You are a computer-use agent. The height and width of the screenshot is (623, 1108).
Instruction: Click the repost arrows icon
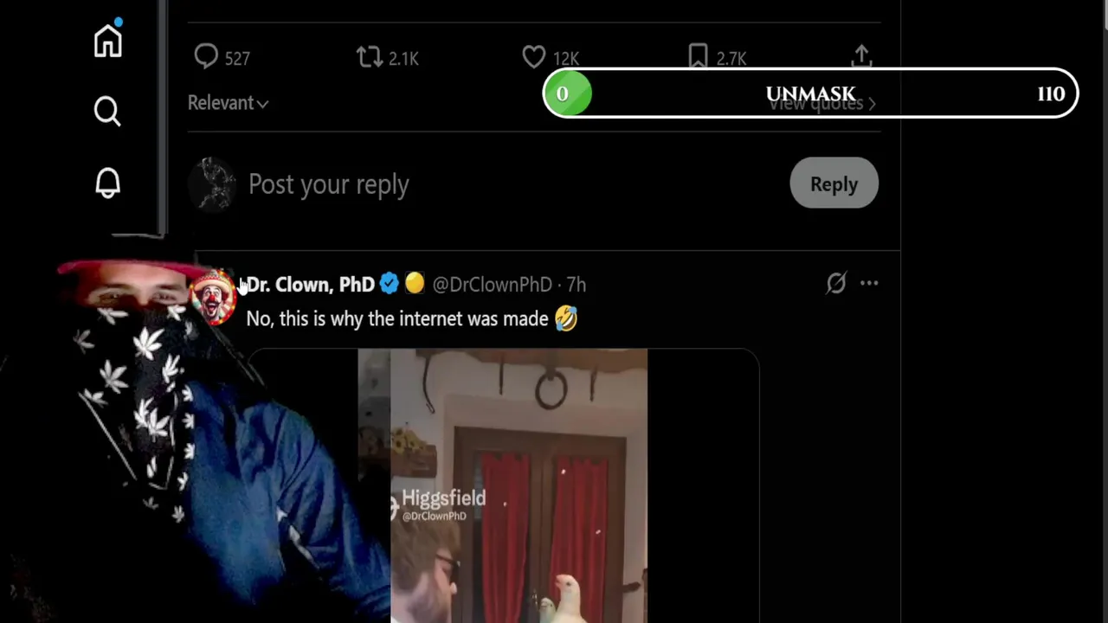pos(369,57)
